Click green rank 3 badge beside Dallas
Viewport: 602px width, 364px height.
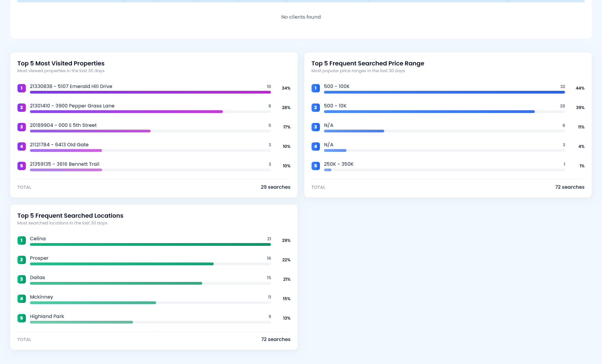[21, 279]
